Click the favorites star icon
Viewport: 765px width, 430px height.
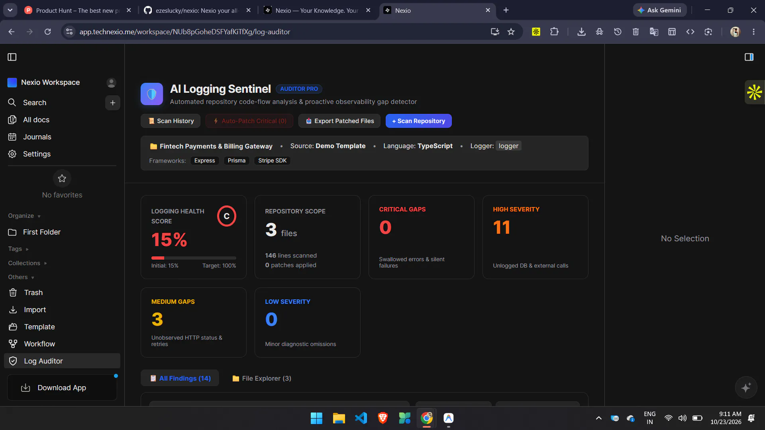tap(62, 178)
